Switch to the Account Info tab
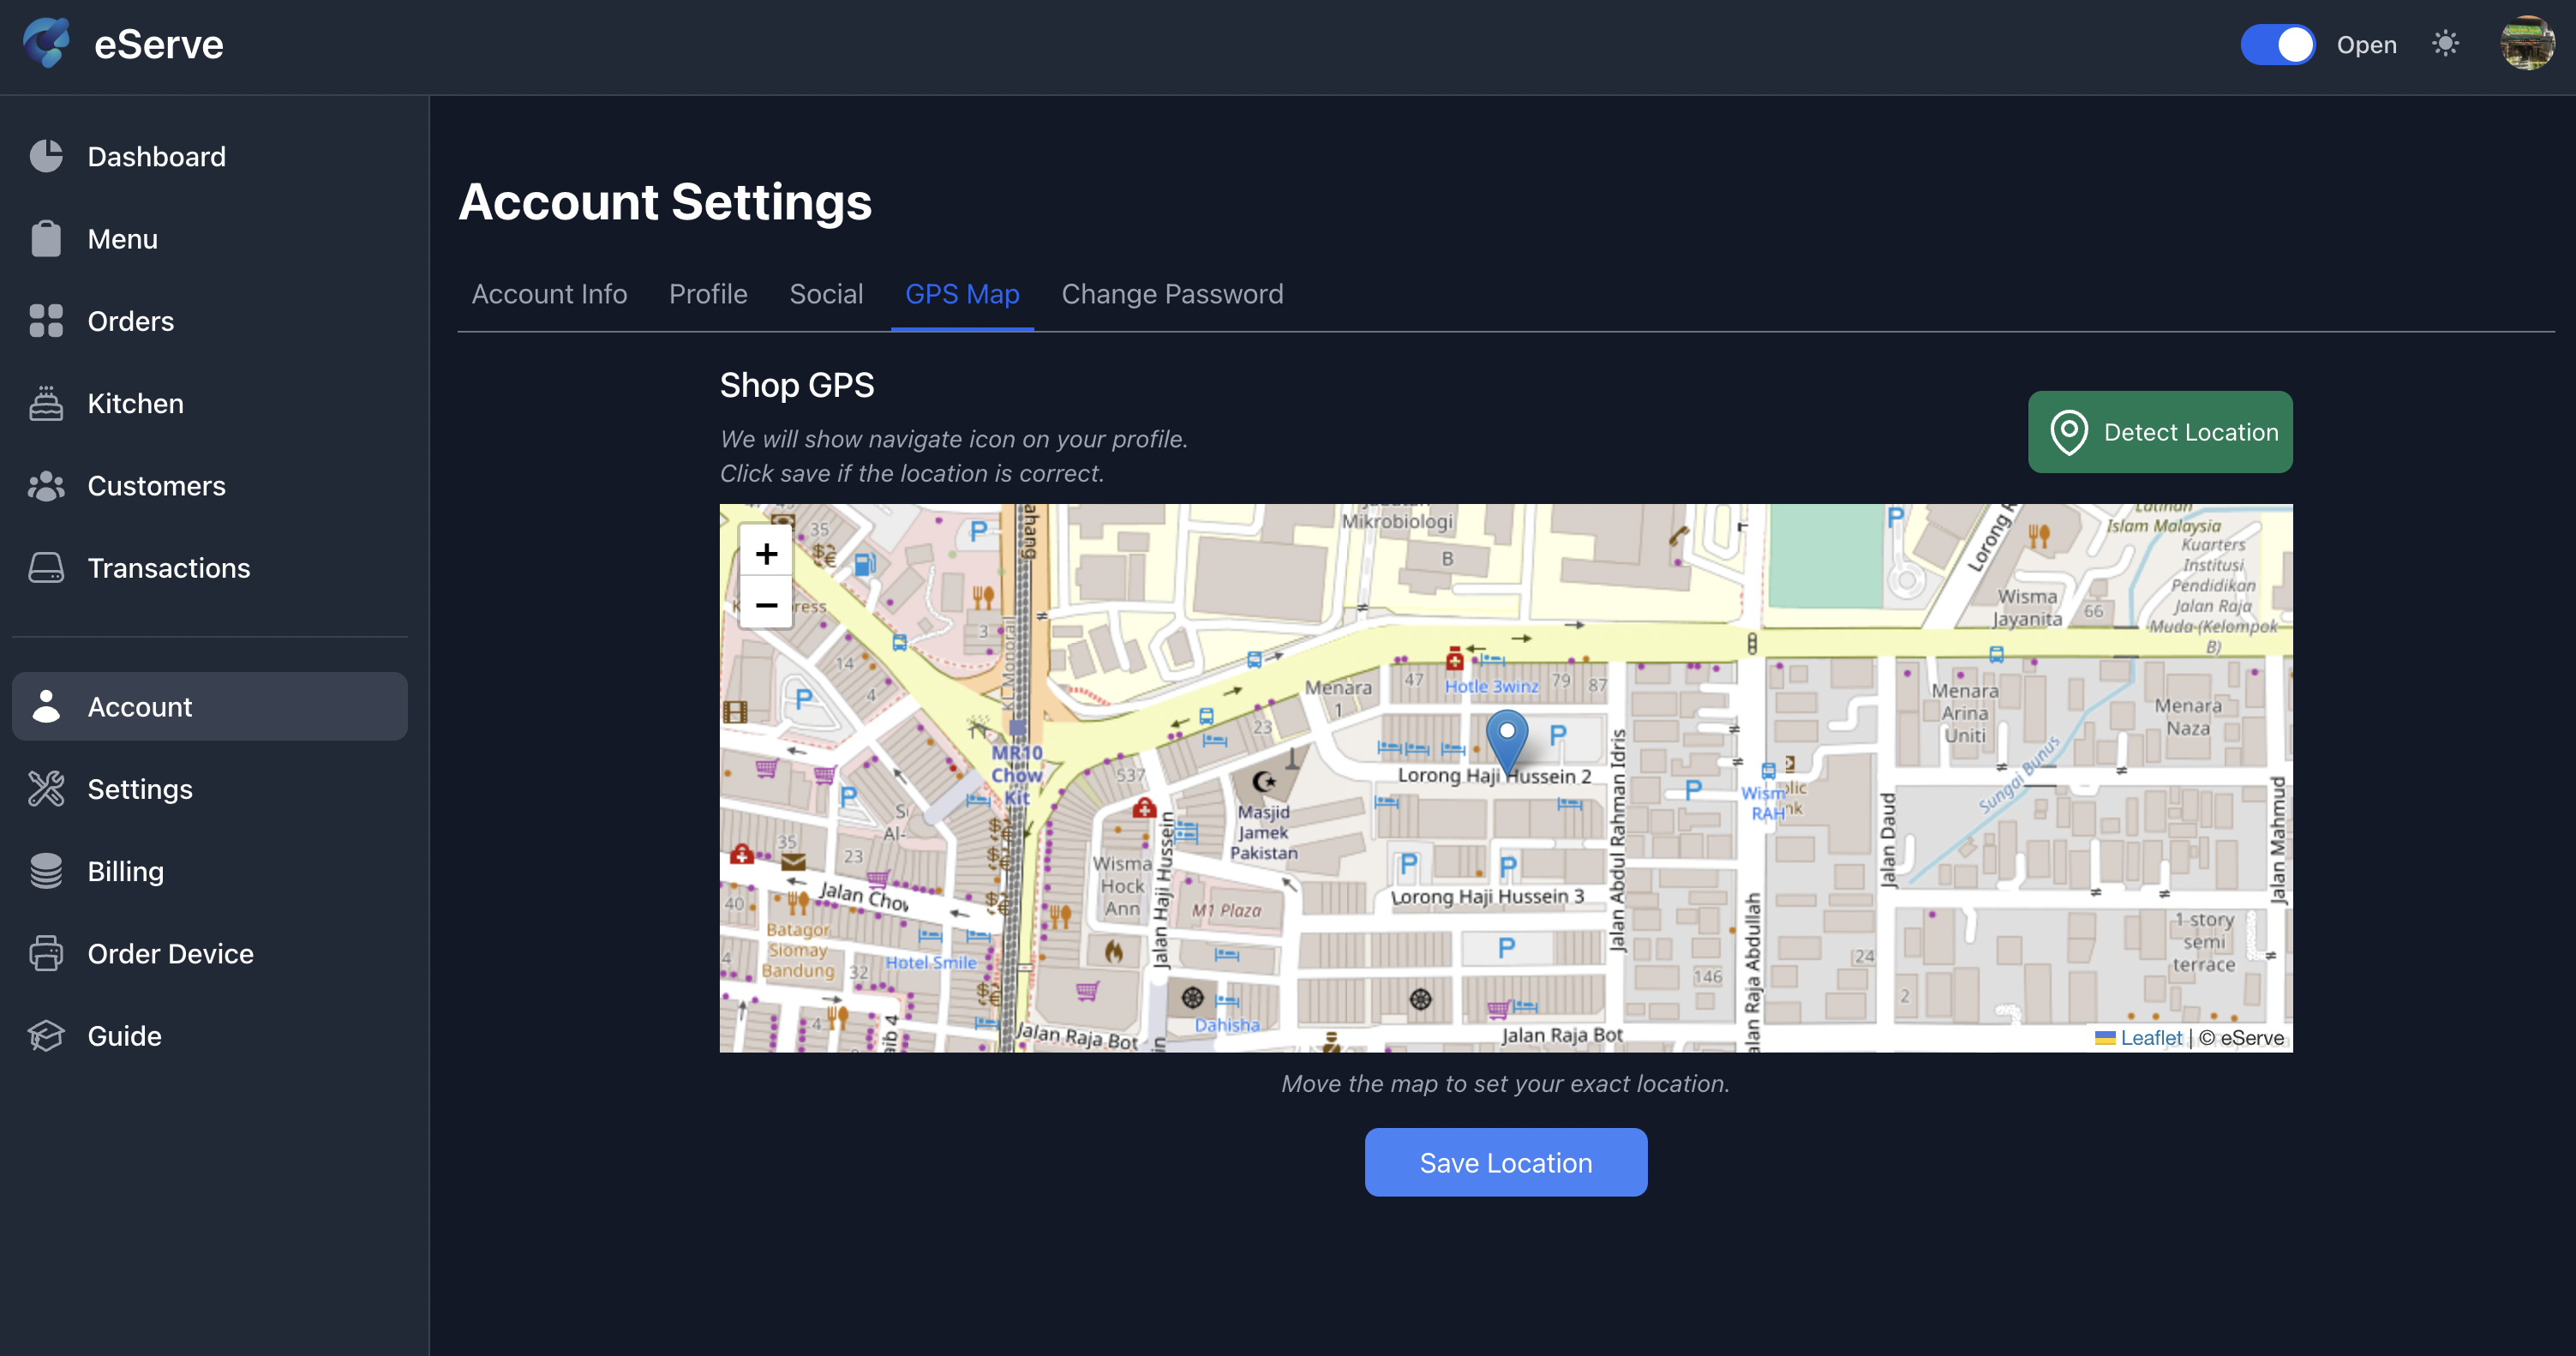The height and width of the screenshot is (1356, 2576). coord(549,294)
